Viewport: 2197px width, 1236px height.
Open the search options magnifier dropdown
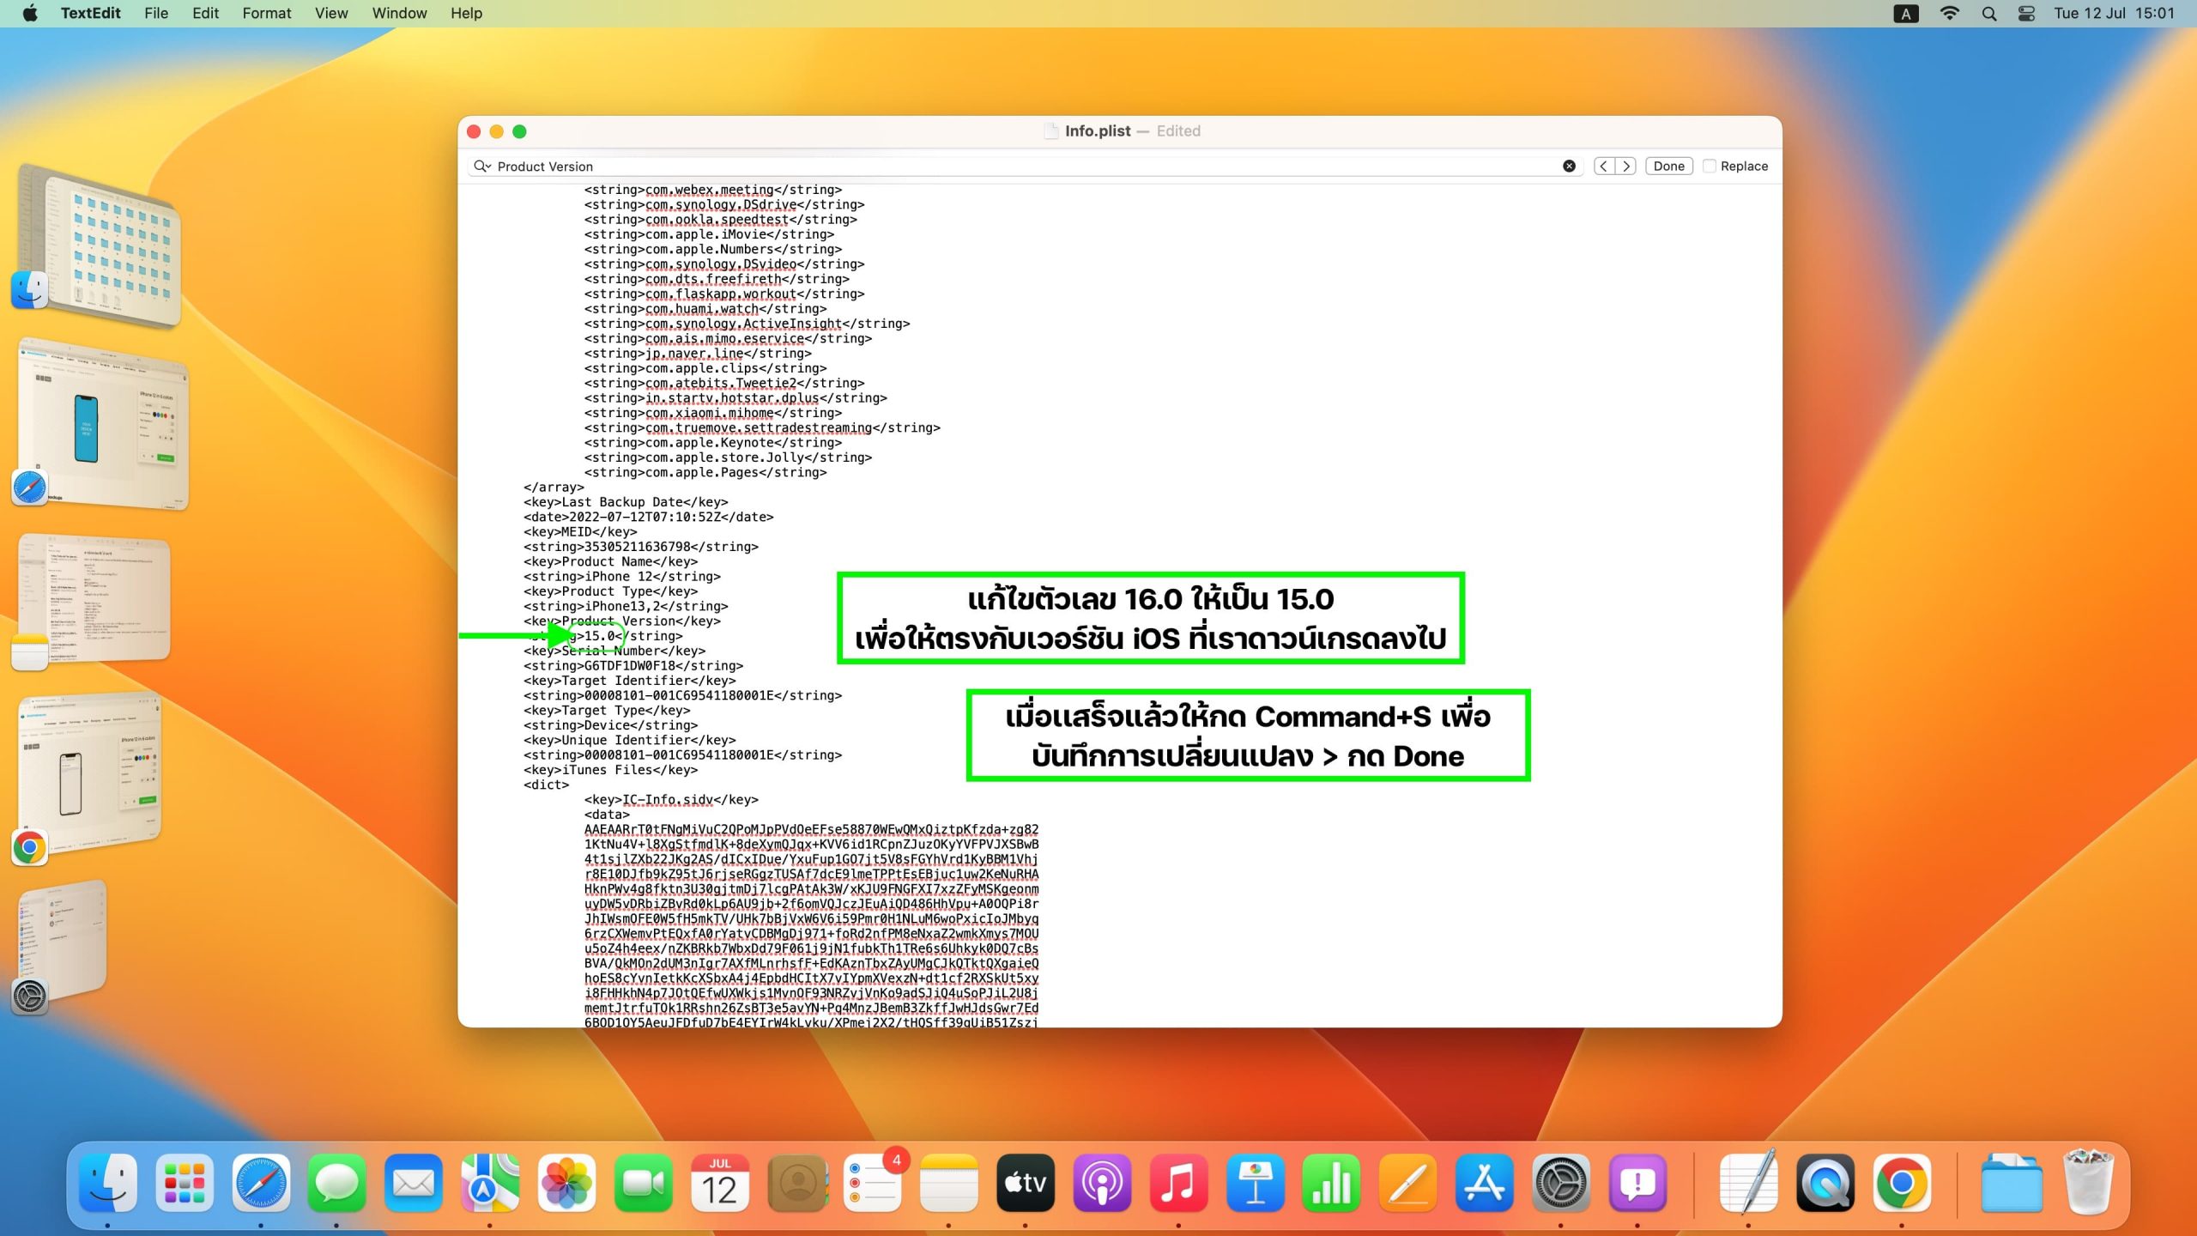482,167
